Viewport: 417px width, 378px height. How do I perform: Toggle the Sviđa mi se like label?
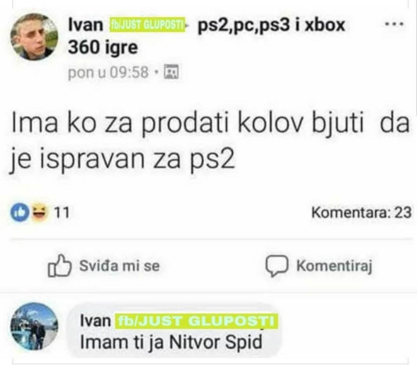point(120,266)
